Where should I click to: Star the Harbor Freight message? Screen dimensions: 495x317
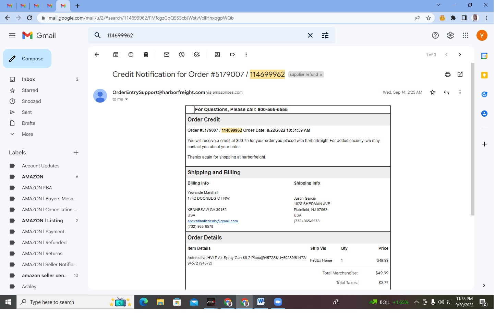433,92
